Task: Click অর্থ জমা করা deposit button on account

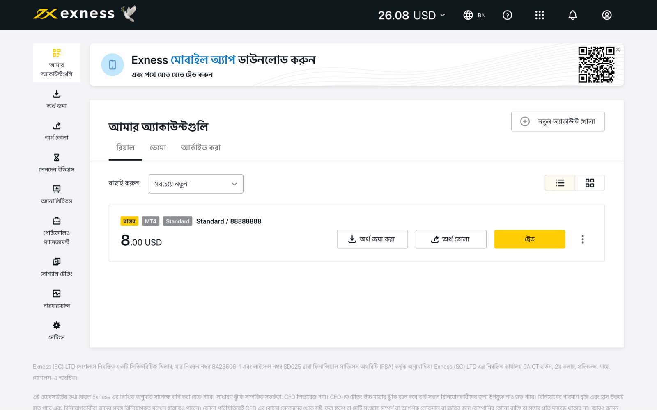Action: click(372, 239)
